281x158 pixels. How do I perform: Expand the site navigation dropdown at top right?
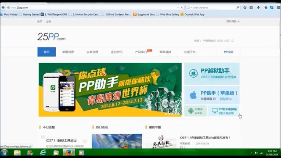point(233,22)
